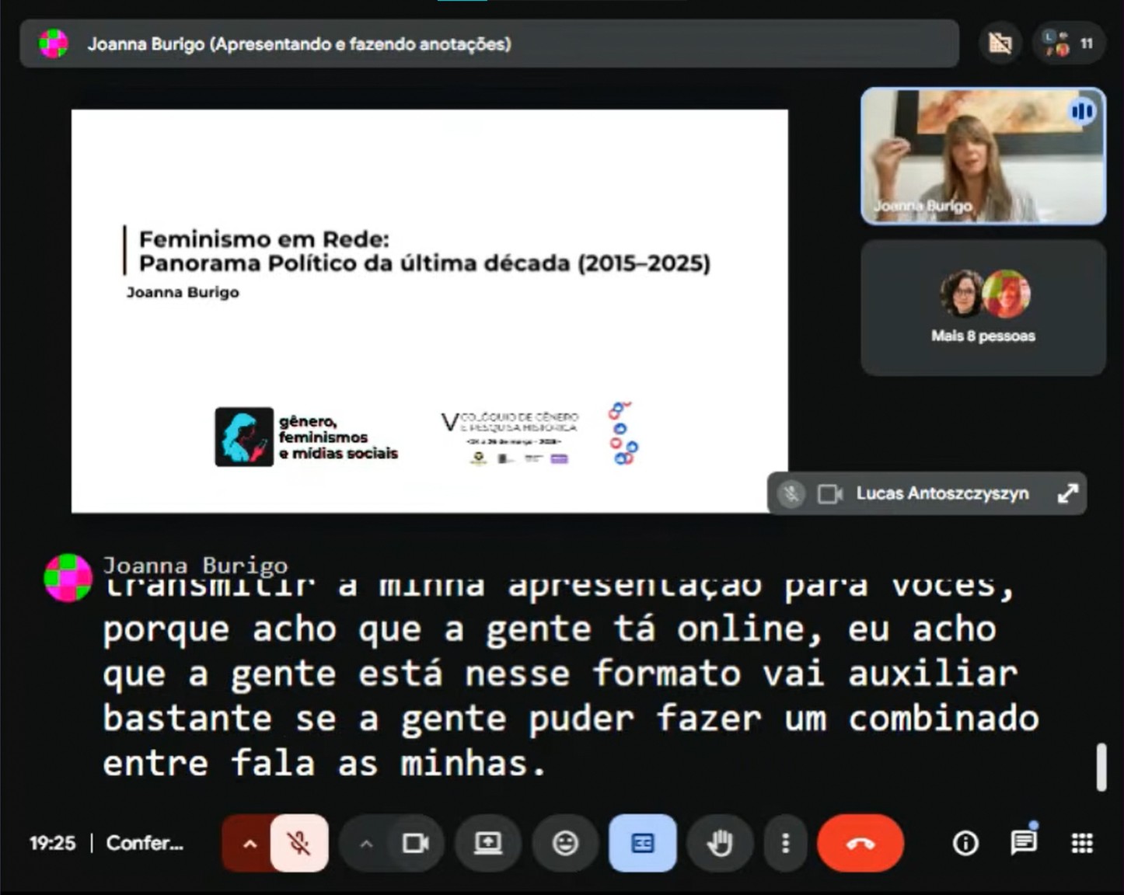This screenshot has height=895, width=1124.
Task: Expand video settings chevron
Action: coord(366,843)
